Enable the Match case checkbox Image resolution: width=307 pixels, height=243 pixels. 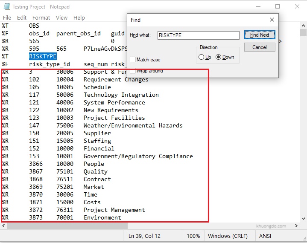tap(133, 60)
